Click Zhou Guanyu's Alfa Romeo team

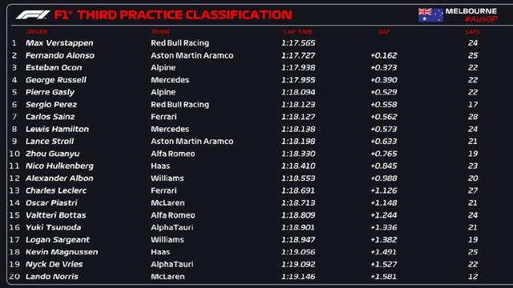point(173,154)
